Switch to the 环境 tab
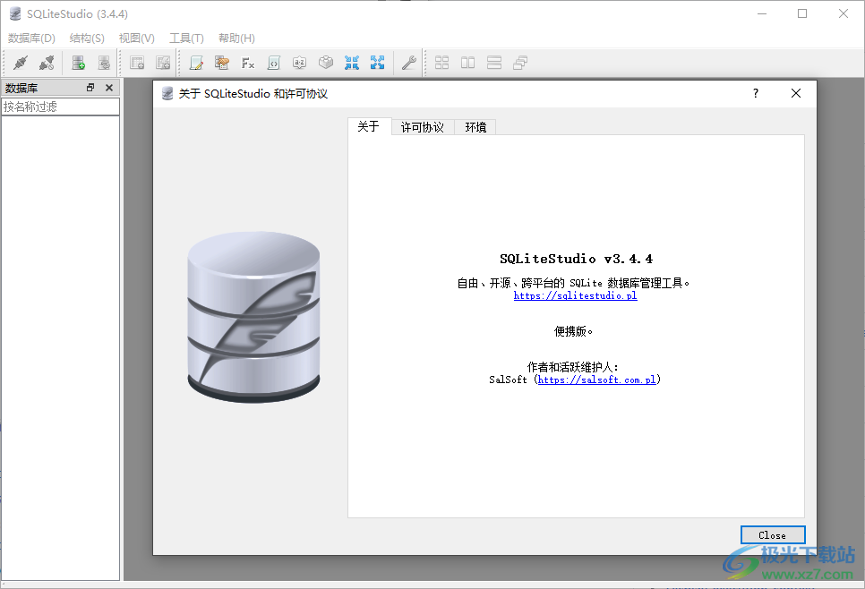This screenshot has height=589, width=865. pos(475,126)
